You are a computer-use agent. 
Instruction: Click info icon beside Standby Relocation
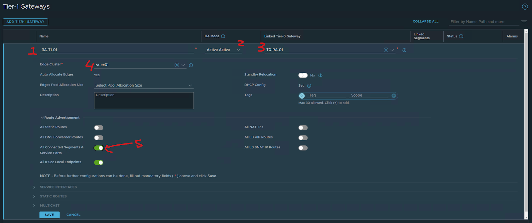click(x=320, y=75)
